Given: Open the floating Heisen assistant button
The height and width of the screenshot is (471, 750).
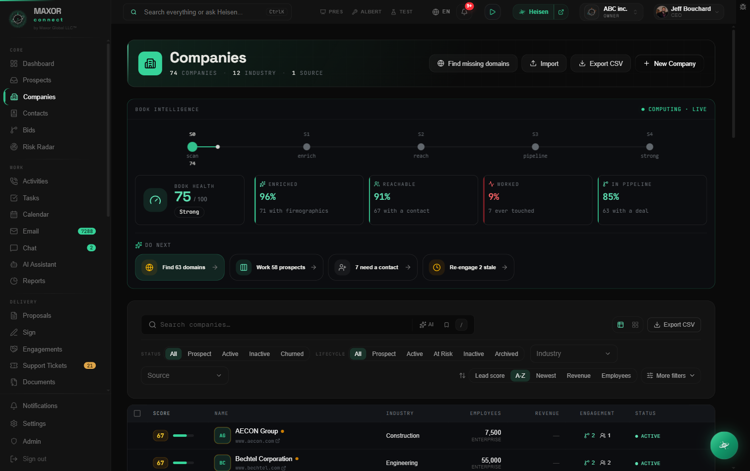Looking at the screenshot, I should pos(724,445).
